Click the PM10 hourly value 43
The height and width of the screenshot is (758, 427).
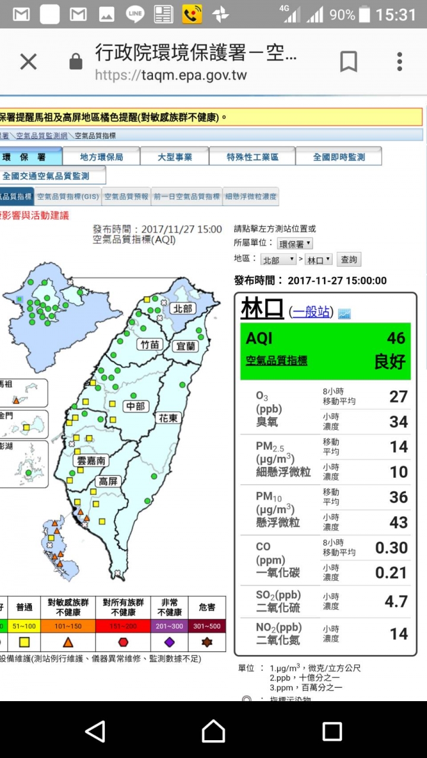pos(399,523)
